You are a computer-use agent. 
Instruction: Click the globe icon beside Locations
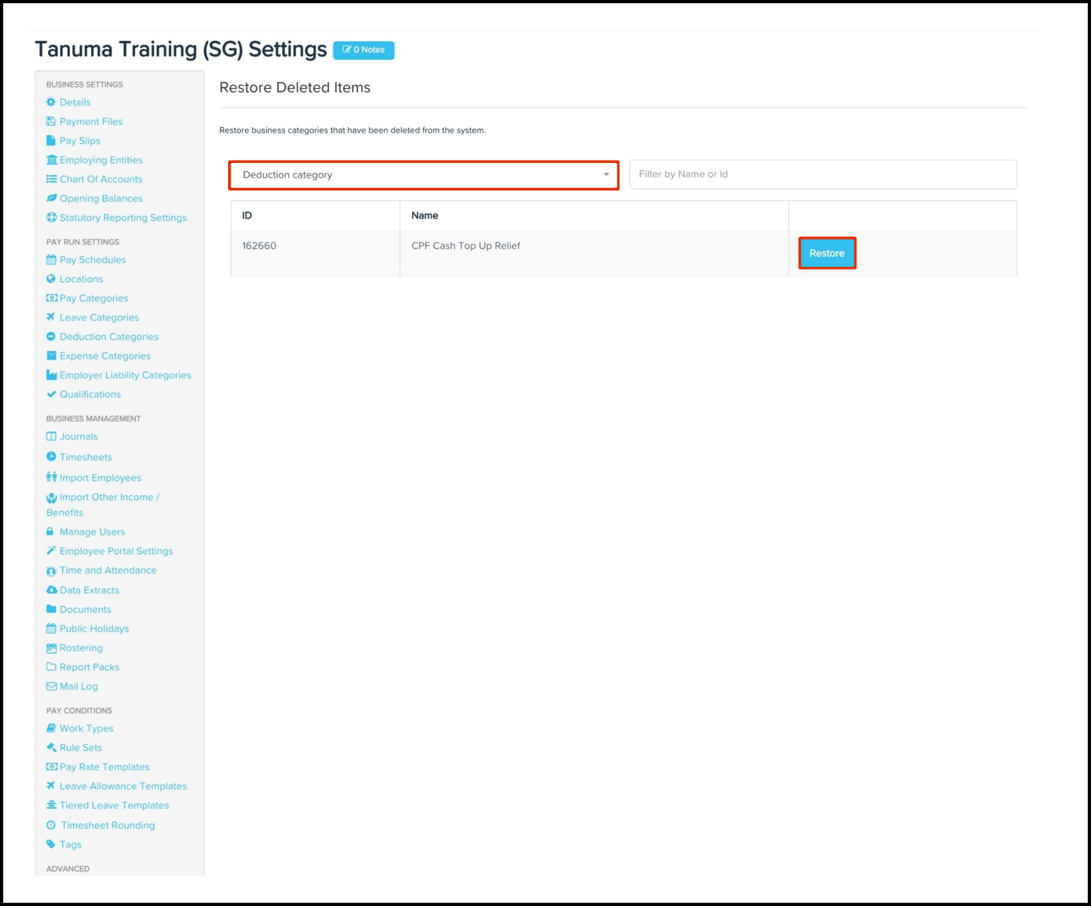51,279
